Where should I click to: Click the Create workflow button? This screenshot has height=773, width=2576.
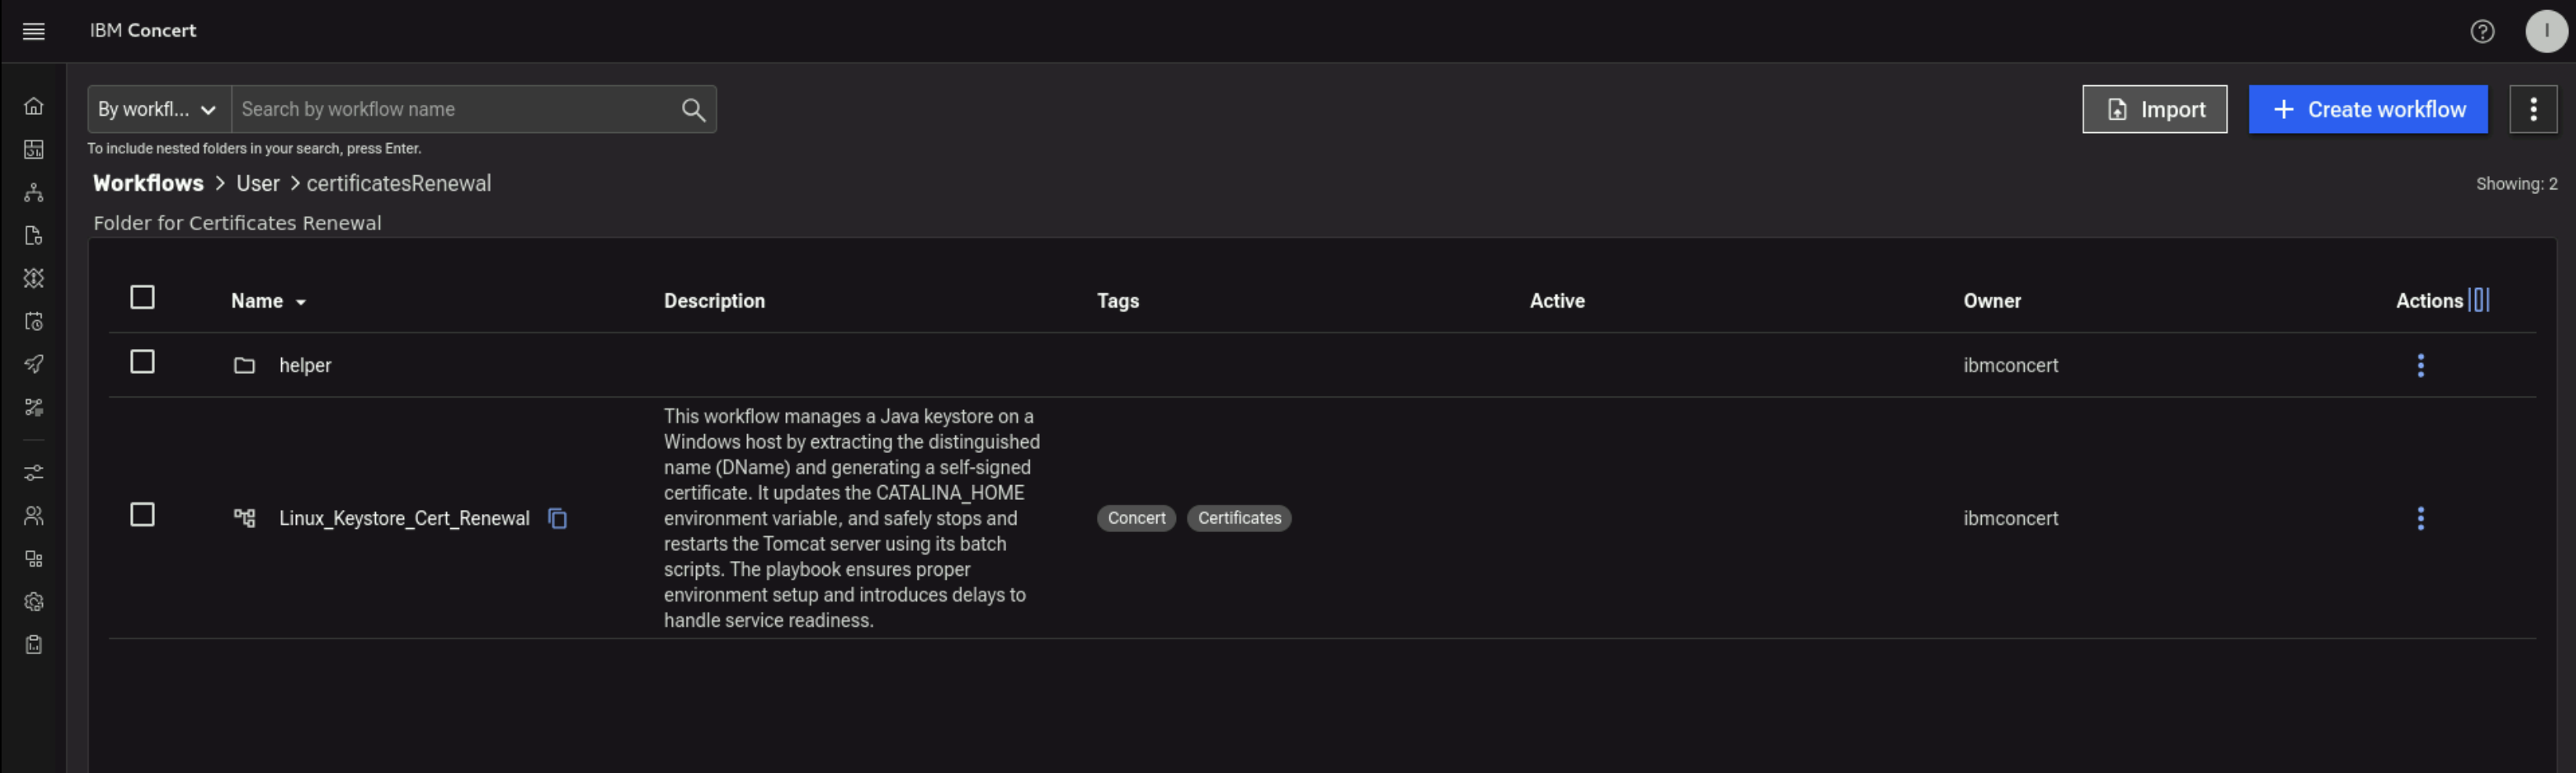click(2367, 110)
